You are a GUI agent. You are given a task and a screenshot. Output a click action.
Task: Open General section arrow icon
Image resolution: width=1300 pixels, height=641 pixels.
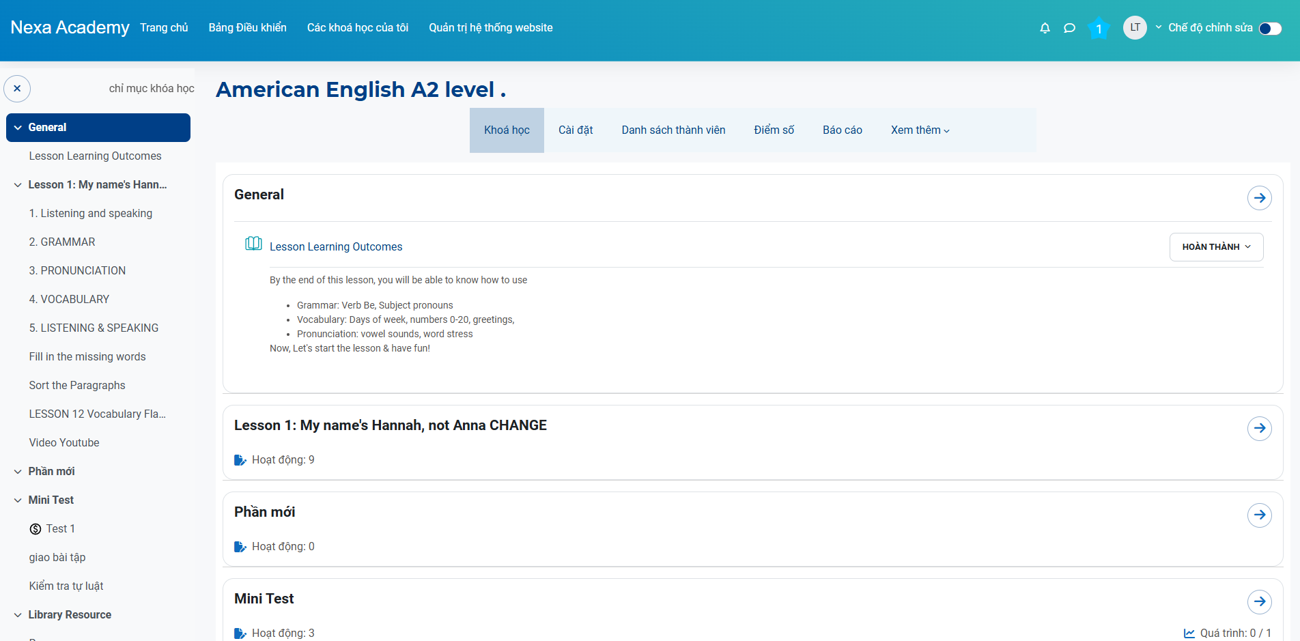pyautogui.click(x=1259, y=198)
